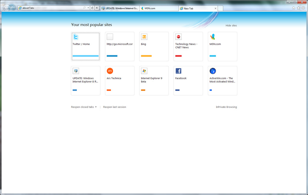Click the Bing tile orange activity bar
The height and width of the screenshot is (195, 308).
click(x=146, y=56)
